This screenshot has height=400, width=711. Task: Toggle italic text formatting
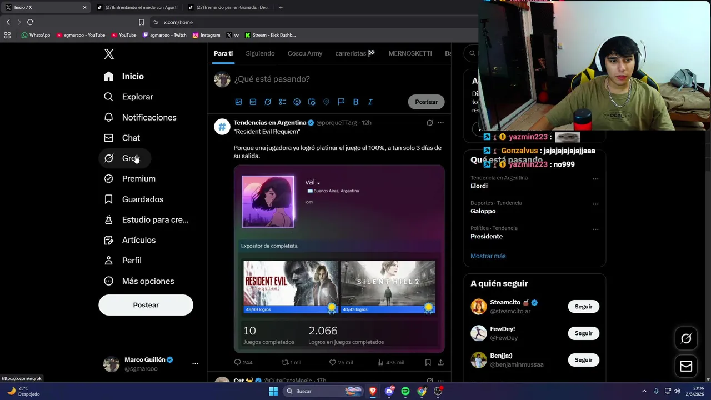coord(370,102)
